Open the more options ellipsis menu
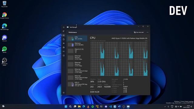The width and height of the screenshot is (194, 109). click(148, 32)
